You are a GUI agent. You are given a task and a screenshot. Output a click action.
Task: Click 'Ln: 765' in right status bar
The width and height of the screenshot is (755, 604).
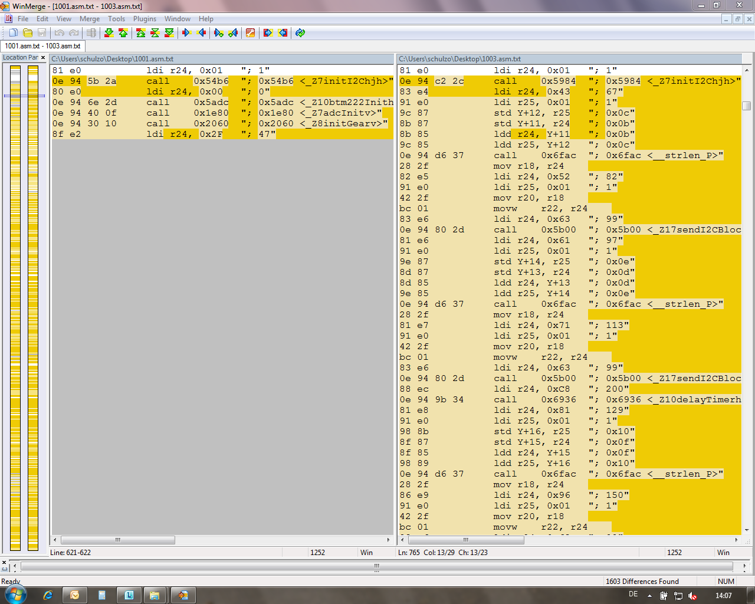pyautogui.click(x=409, y=553)
